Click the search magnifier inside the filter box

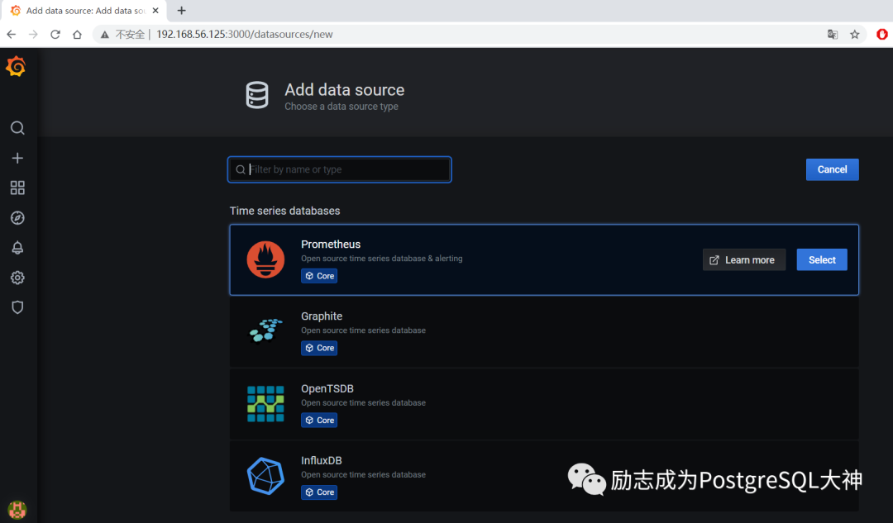point(241,169)
